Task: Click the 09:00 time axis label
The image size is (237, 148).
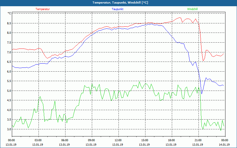Action: click(92, 140)
